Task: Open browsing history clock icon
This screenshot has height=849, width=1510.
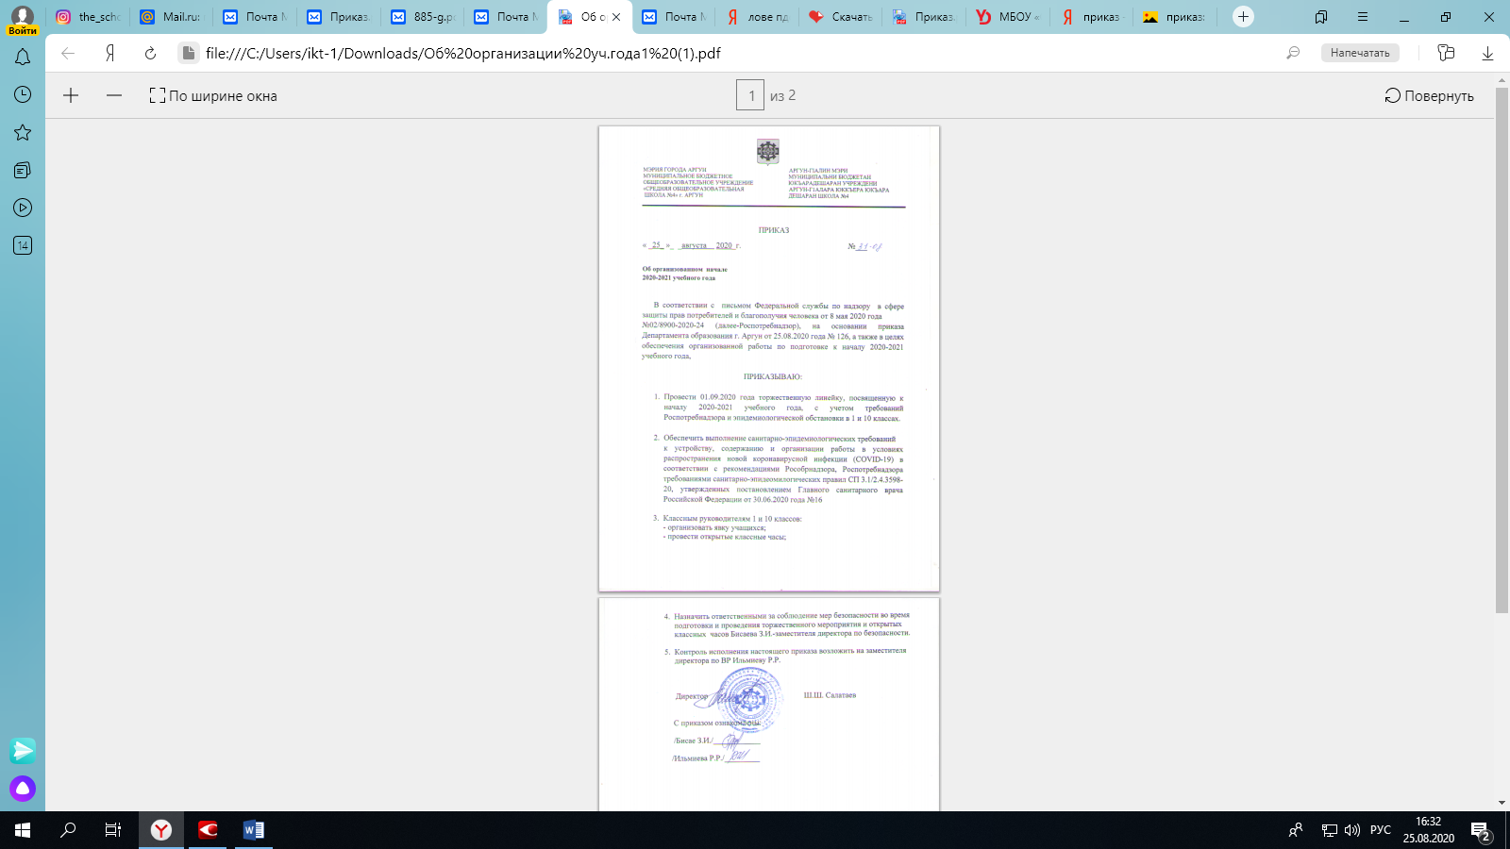Action: point(23,94)
